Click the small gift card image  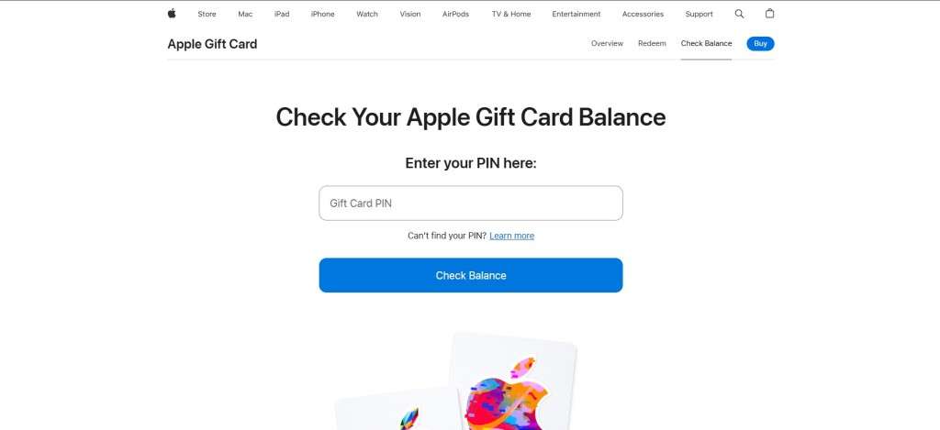tap(397, 410)
